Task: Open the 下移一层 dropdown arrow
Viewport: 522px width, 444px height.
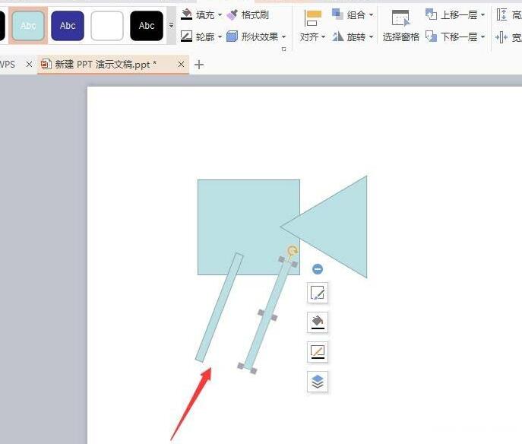Action: (x=482, y=36)
